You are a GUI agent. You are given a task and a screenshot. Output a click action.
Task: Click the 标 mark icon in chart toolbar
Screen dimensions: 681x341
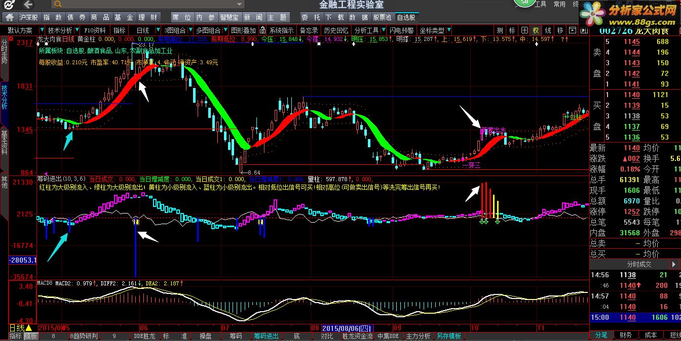click(512, 30)
